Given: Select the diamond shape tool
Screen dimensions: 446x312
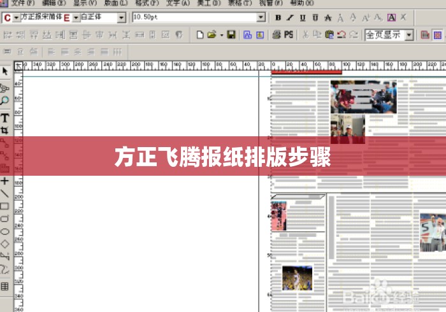Looking at the screenshot, I should tap(4, 244).
